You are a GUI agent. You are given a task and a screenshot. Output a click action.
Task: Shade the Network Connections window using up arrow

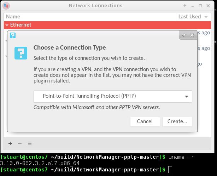click(x=185, y=6)
